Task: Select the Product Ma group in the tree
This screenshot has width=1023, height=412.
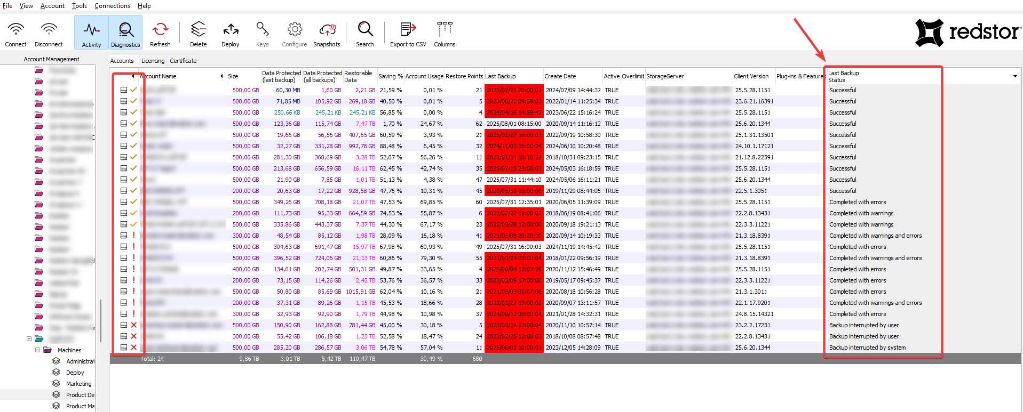Action: (80, 406)
